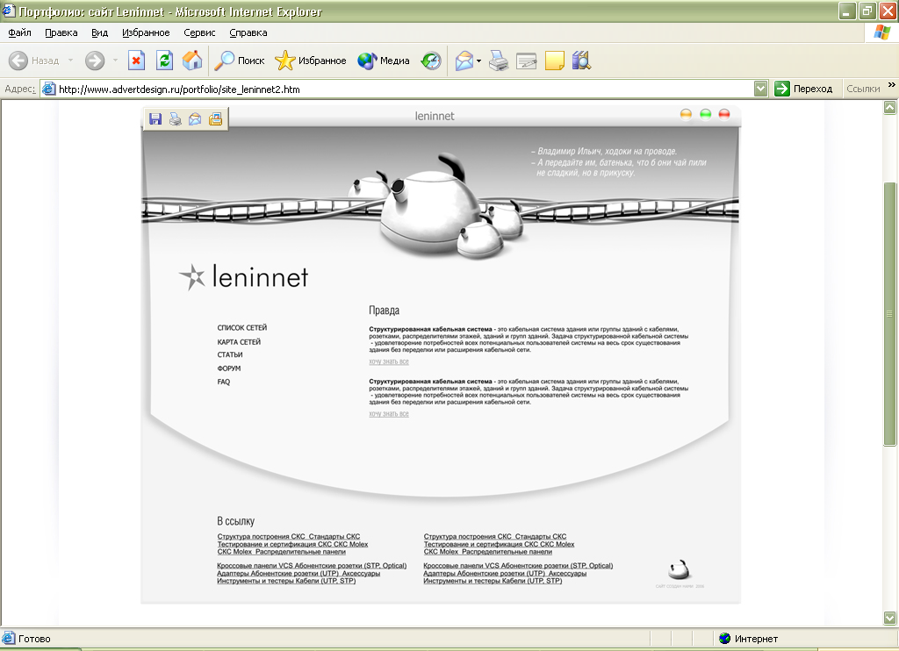Expand the Forward button history dropdown

[x=115, y=61]
